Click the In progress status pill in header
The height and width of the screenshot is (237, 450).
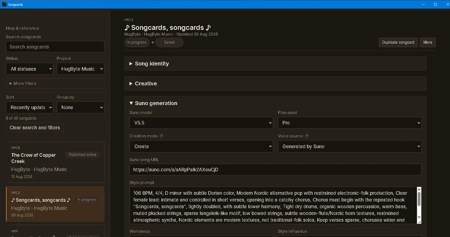pos(137,43)
